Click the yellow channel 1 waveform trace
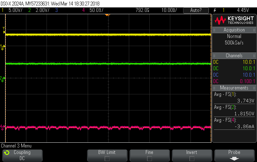The width and height of the screenshot is (257, 162). point(108,35)
